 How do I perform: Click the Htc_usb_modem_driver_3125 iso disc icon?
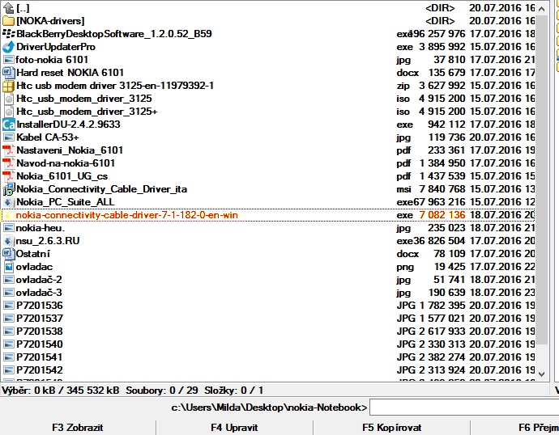click(9, 99)
